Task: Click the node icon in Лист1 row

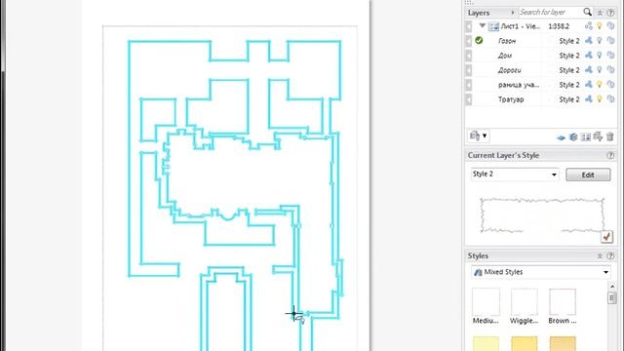Action: (x=589, y=26)
